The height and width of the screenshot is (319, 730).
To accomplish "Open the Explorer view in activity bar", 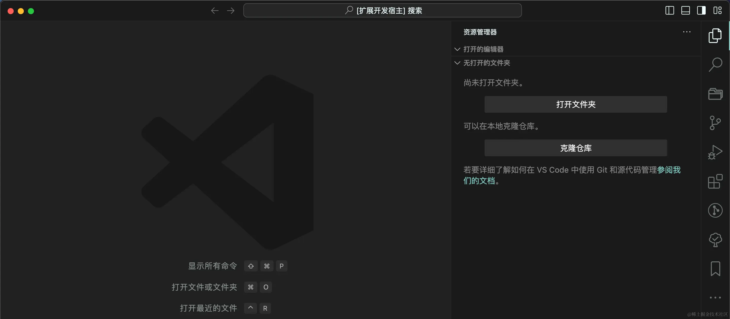I will tap(715, 36).
